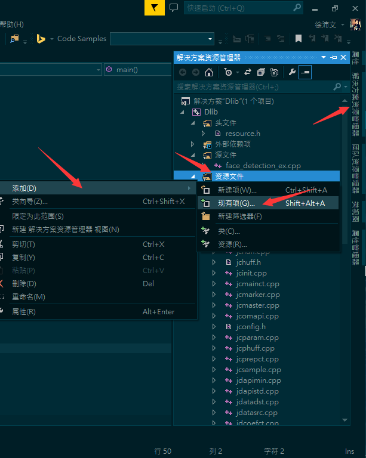This screenshot has height=458, width=366.
Task: Open the feedback speech bubble icon
Action: tap(174, 8)
